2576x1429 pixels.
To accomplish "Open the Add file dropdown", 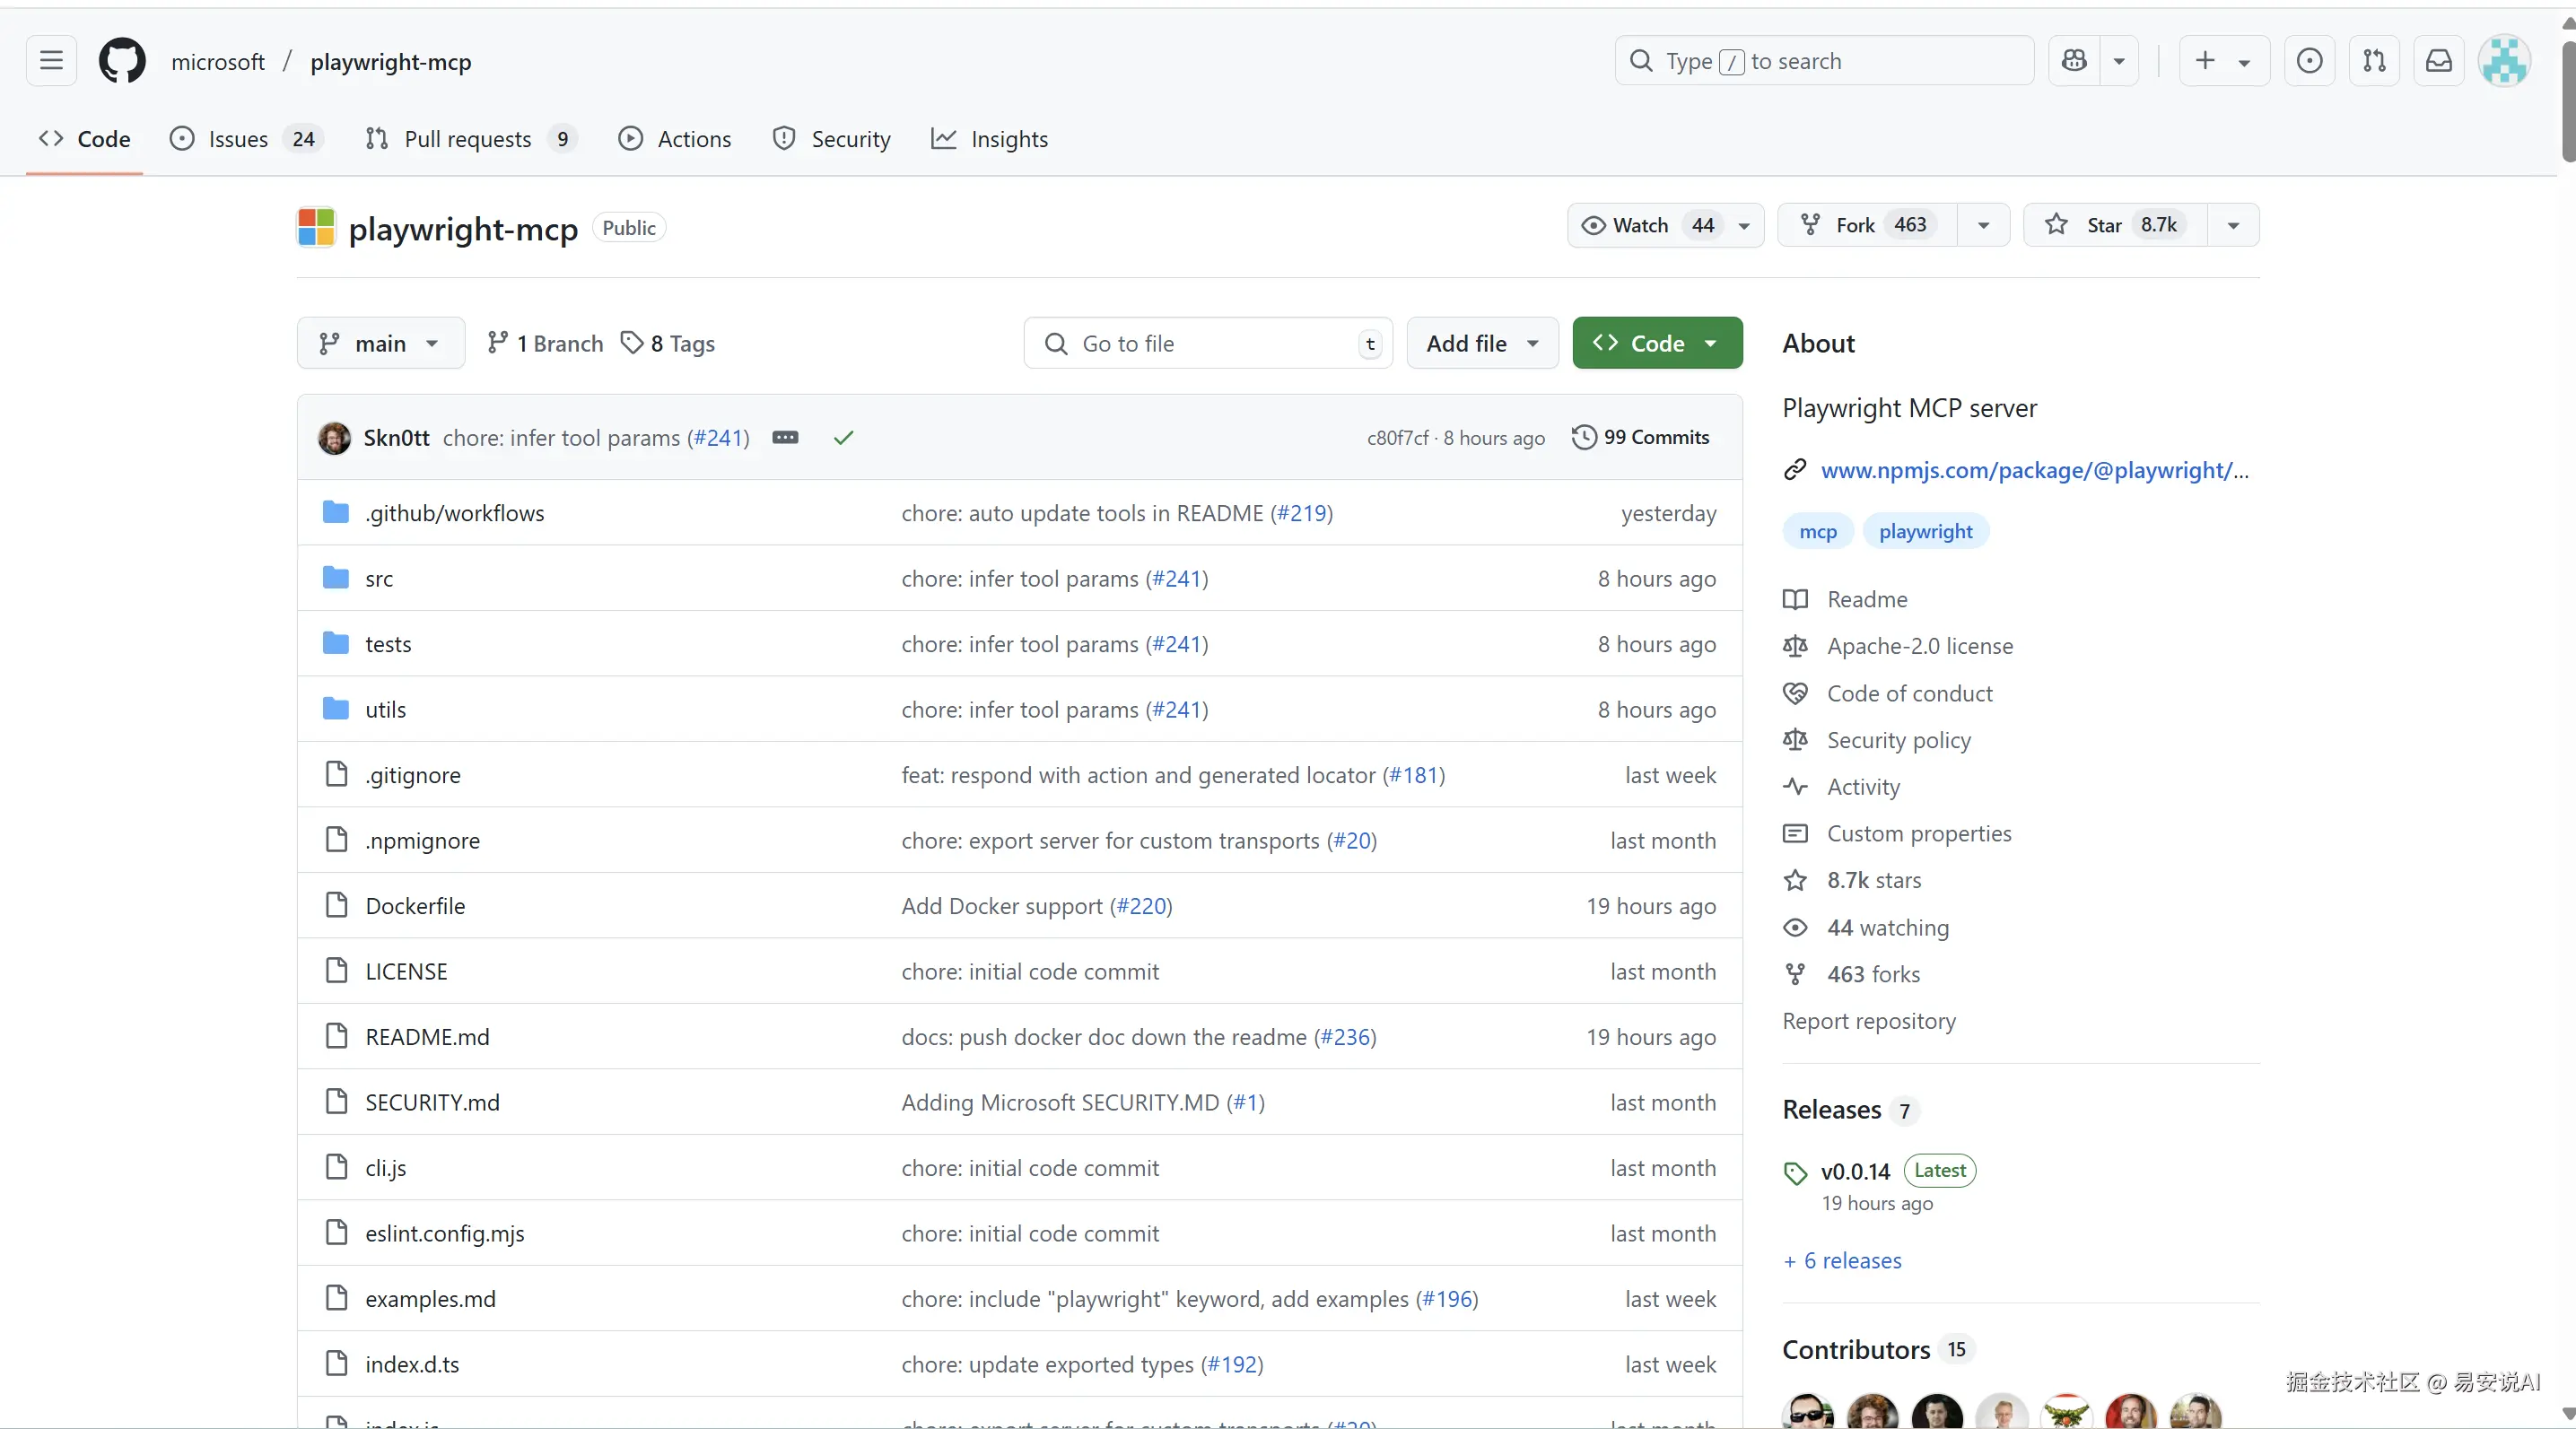I will point(1482,343).
